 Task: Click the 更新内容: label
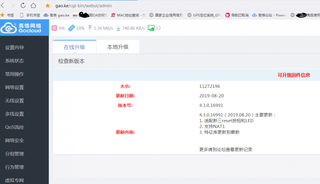125,132
